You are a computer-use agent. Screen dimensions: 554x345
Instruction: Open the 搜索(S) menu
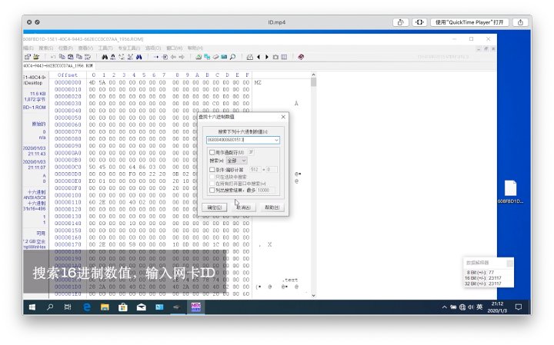(46, 48)
